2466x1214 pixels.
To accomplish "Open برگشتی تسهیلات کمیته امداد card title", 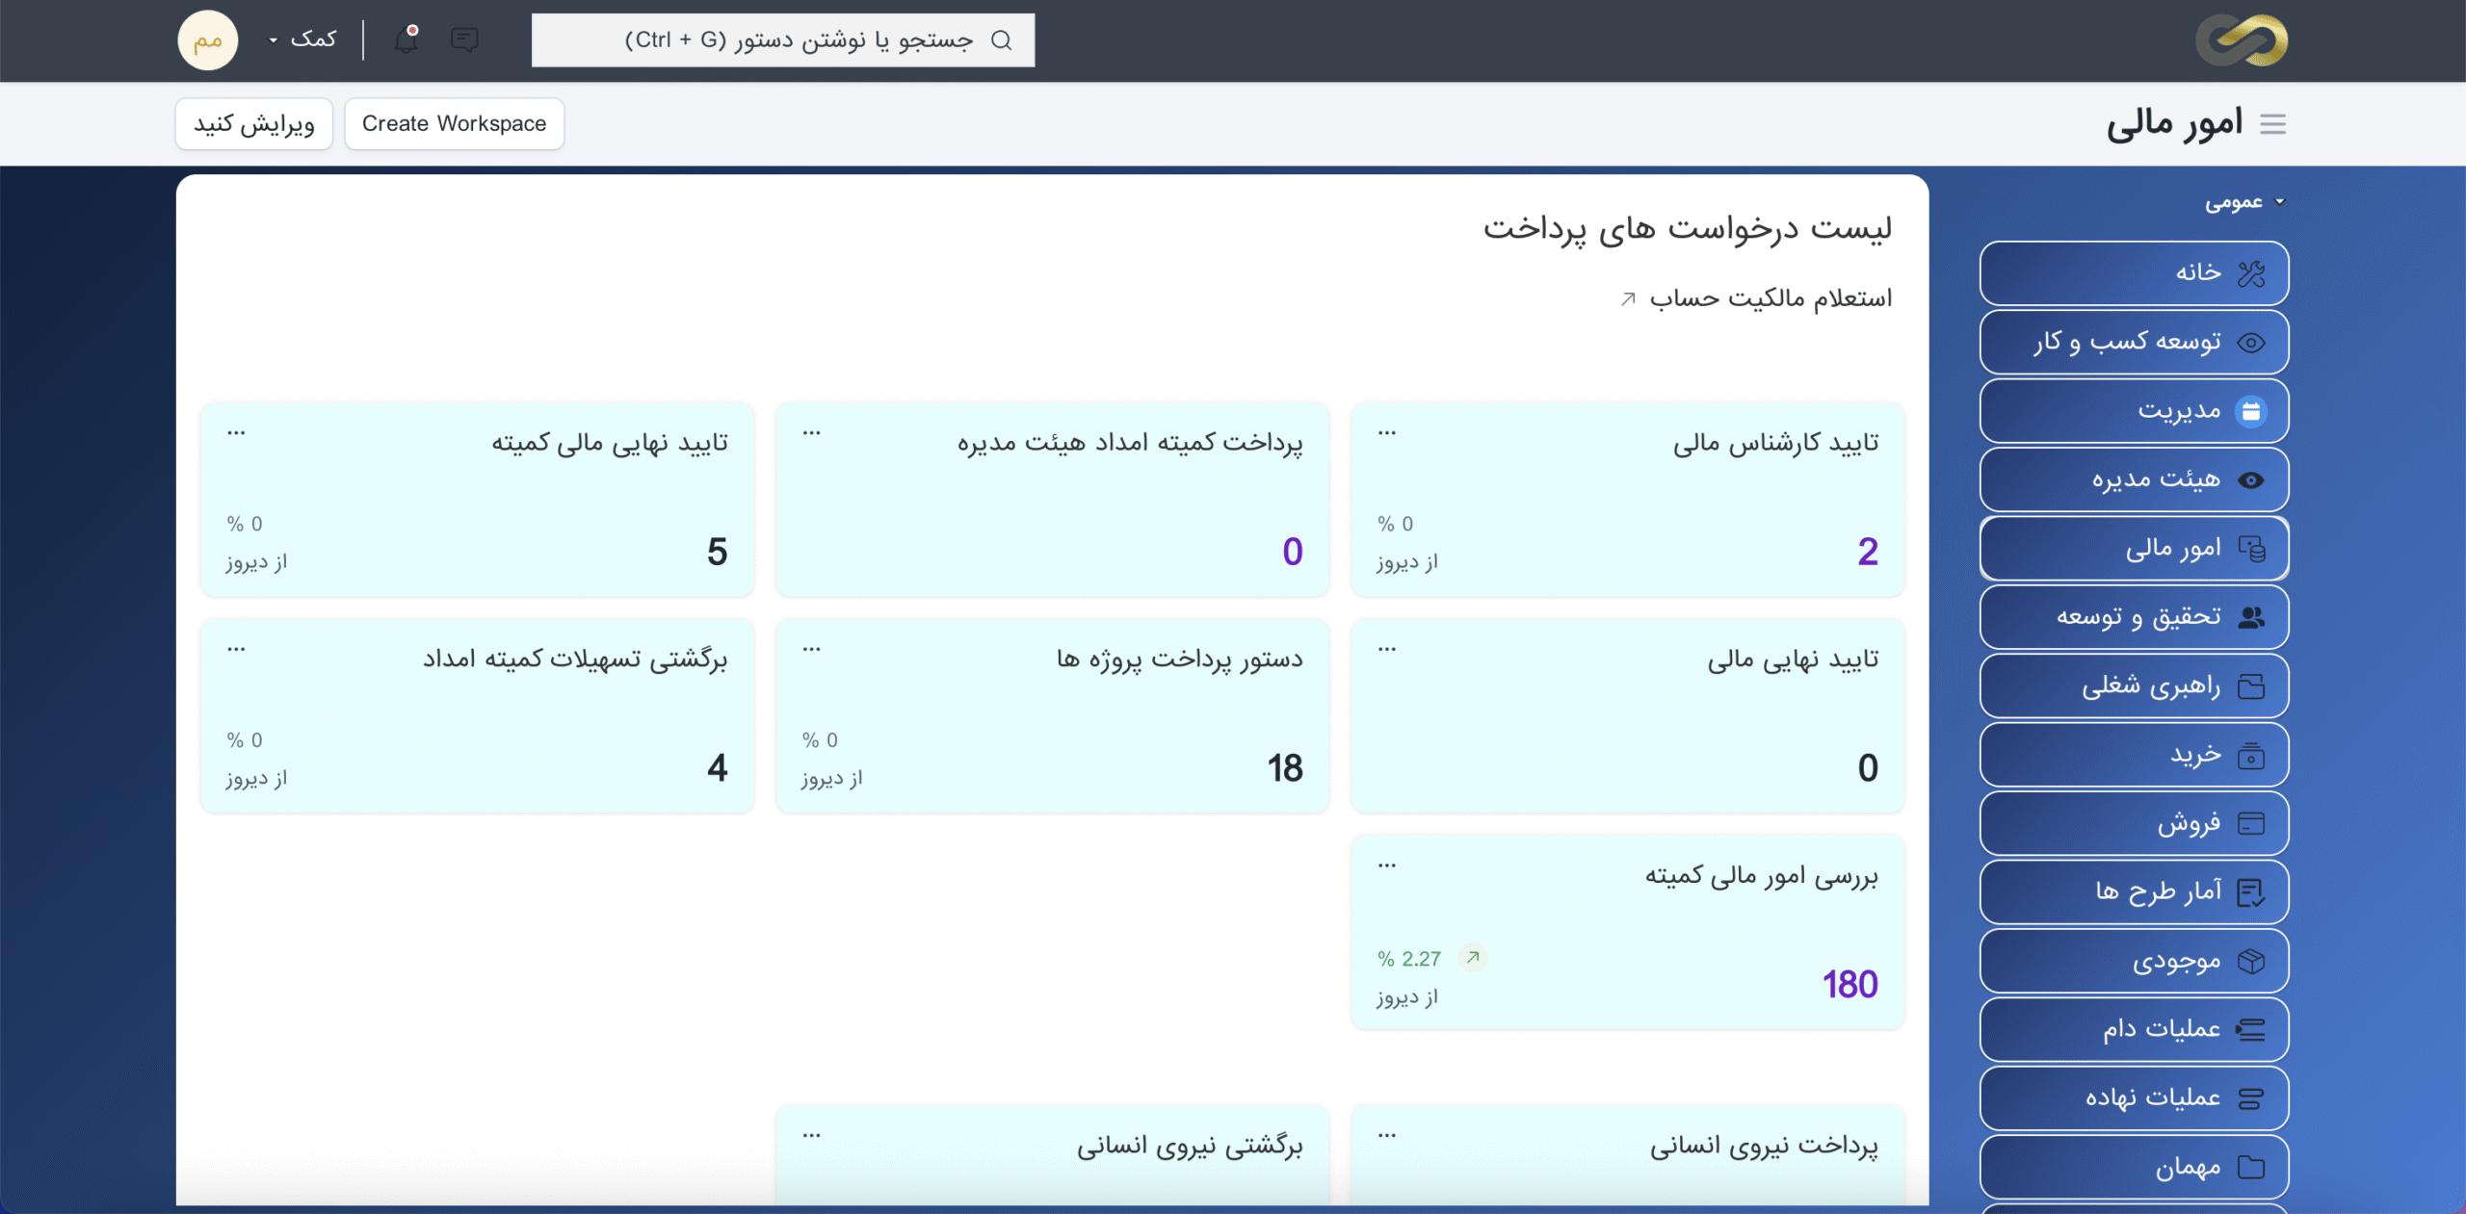I will [x=575, y=659].
